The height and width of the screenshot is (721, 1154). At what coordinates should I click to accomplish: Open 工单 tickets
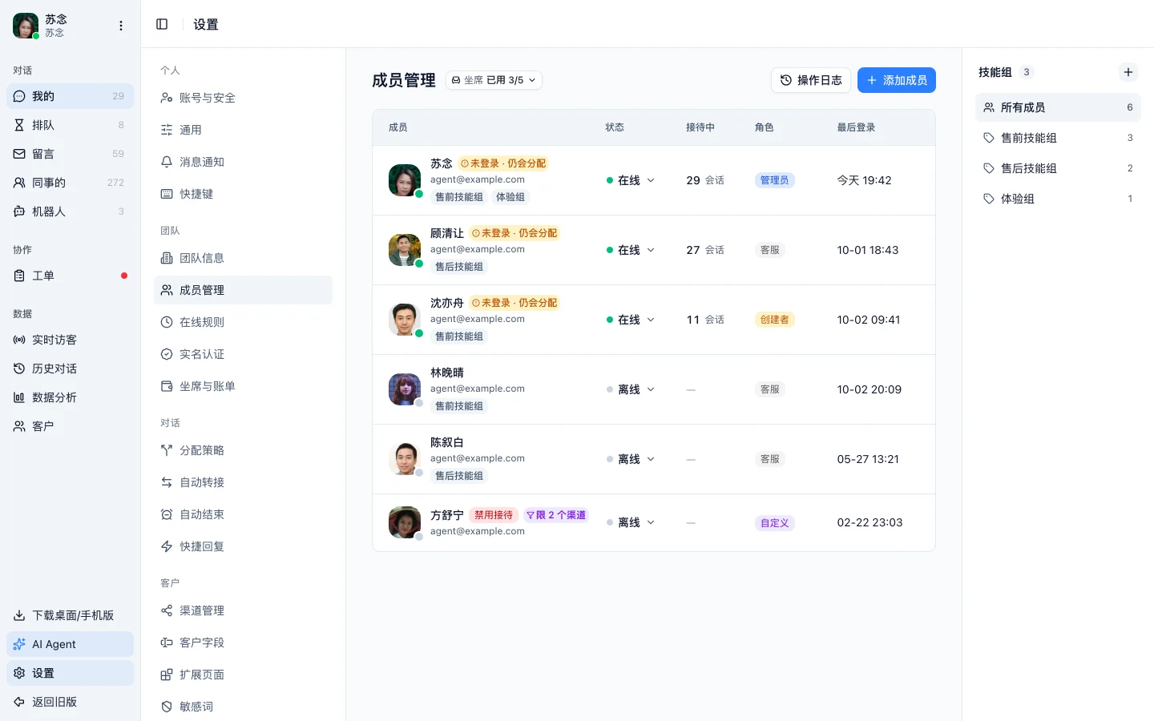click(70, 276)
